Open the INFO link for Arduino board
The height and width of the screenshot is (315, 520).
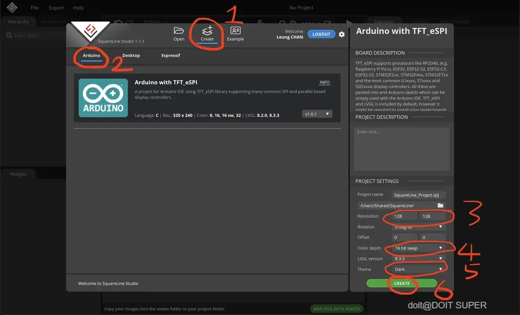324,82
